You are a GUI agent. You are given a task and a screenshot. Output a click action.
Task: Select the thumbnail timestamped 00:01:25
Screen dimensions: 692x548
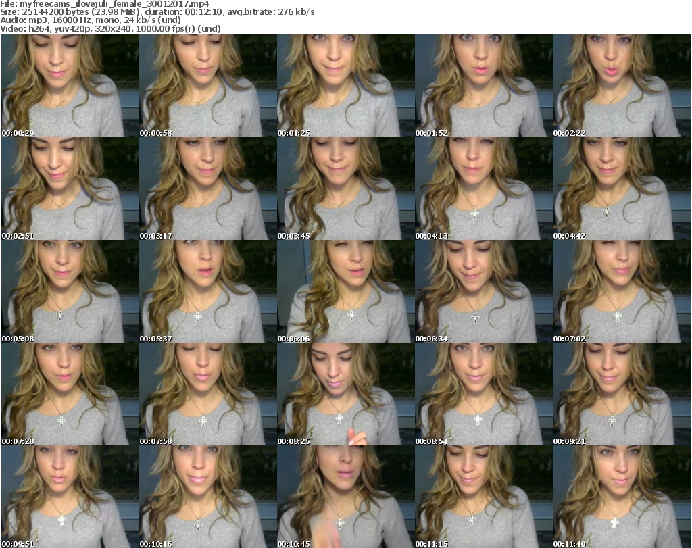tap(346, 86)
